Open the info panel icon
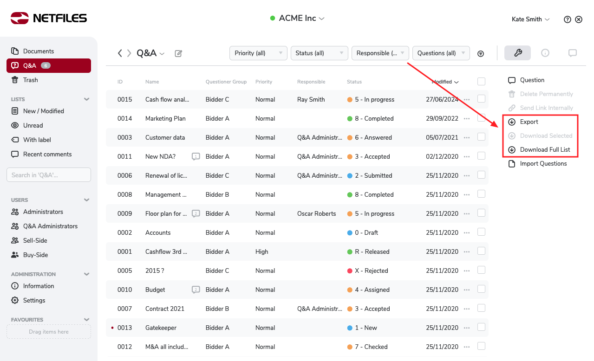Viewport: 594px width, 361px height. [x=545, y=53]
